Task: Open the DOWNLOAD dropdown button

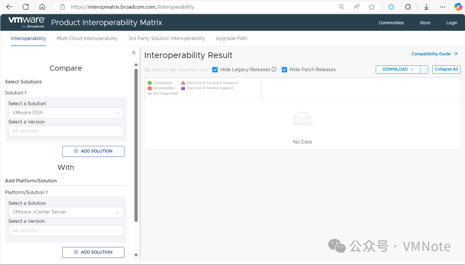Action: point(398,69)
